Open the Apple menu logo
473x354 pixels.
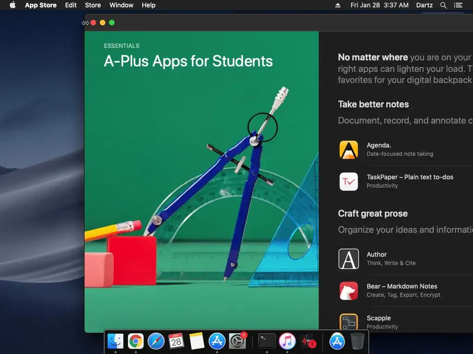[12, 5]
